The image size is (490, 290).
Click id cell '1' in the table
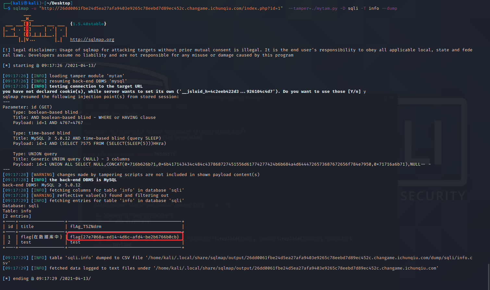click(x=9, y=237)
